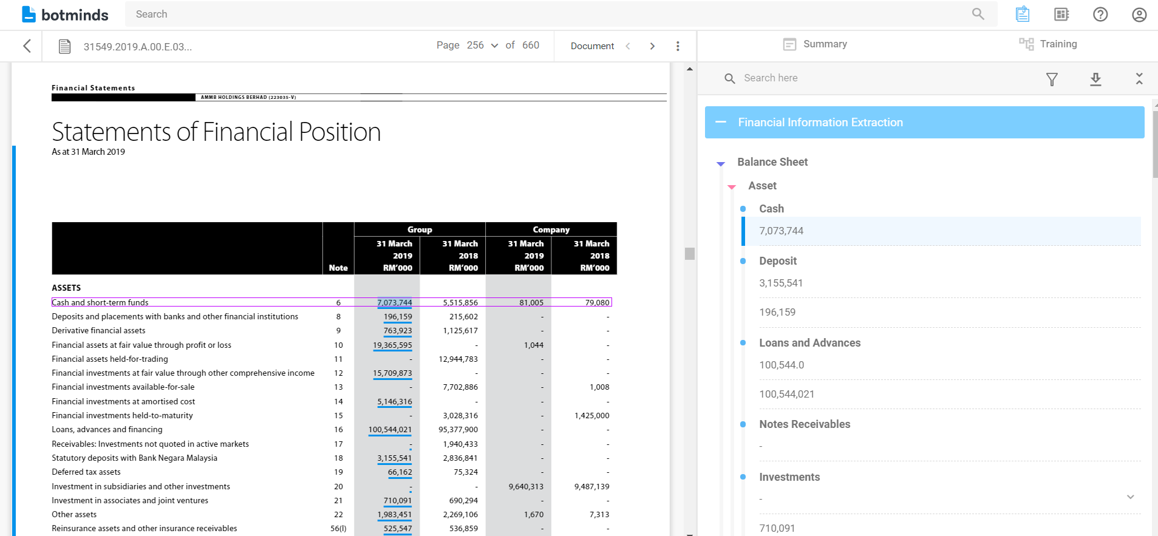
Task: Click the Loans and Advances label
Action: point(809,342)
